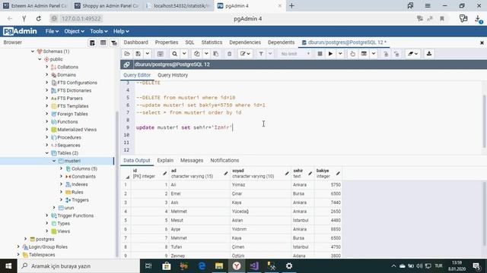Click the Find magnifier icon
The width and height of the screenshot is (487, 273).
coord(175,54)
